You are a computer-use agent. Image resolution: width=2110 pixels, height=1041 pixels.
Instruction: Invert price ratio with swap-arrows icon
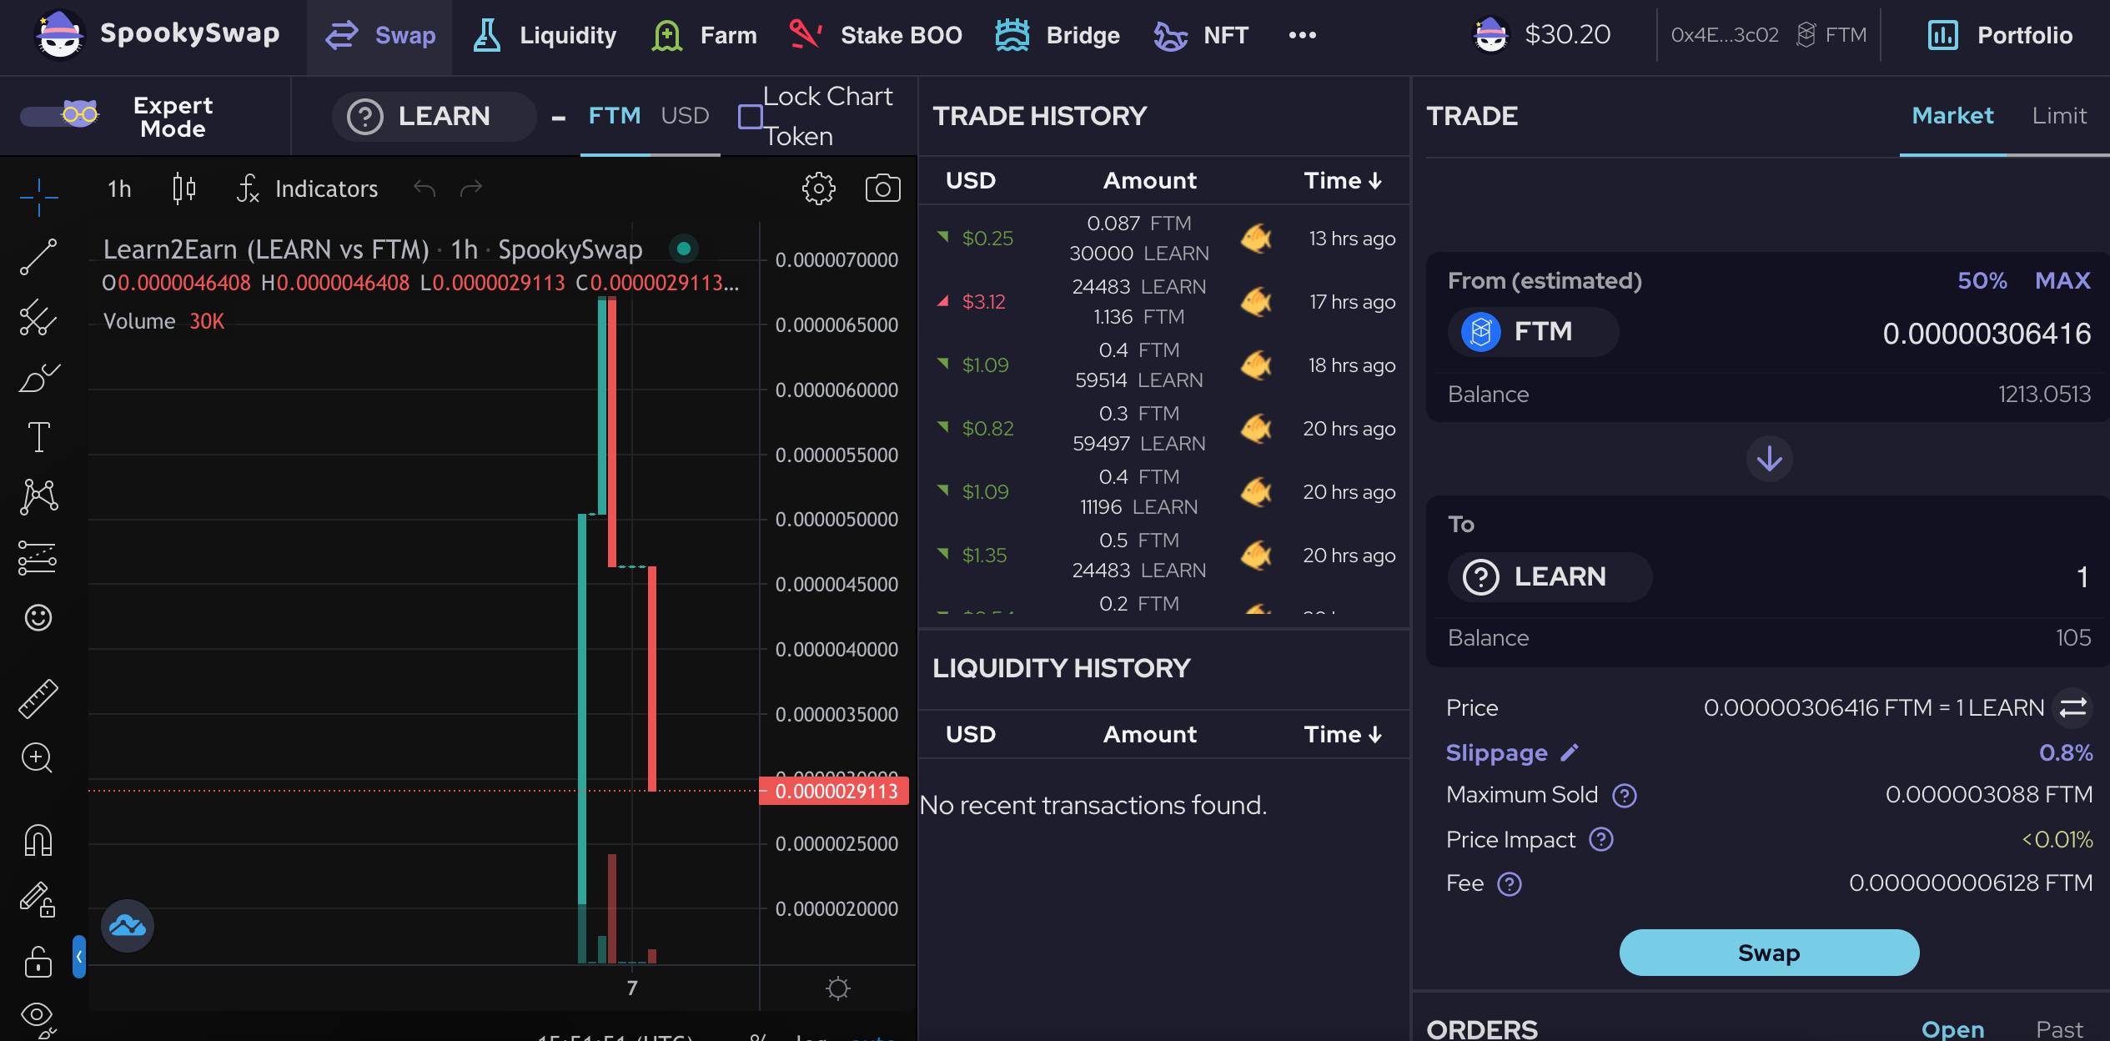click(2073, 707)
